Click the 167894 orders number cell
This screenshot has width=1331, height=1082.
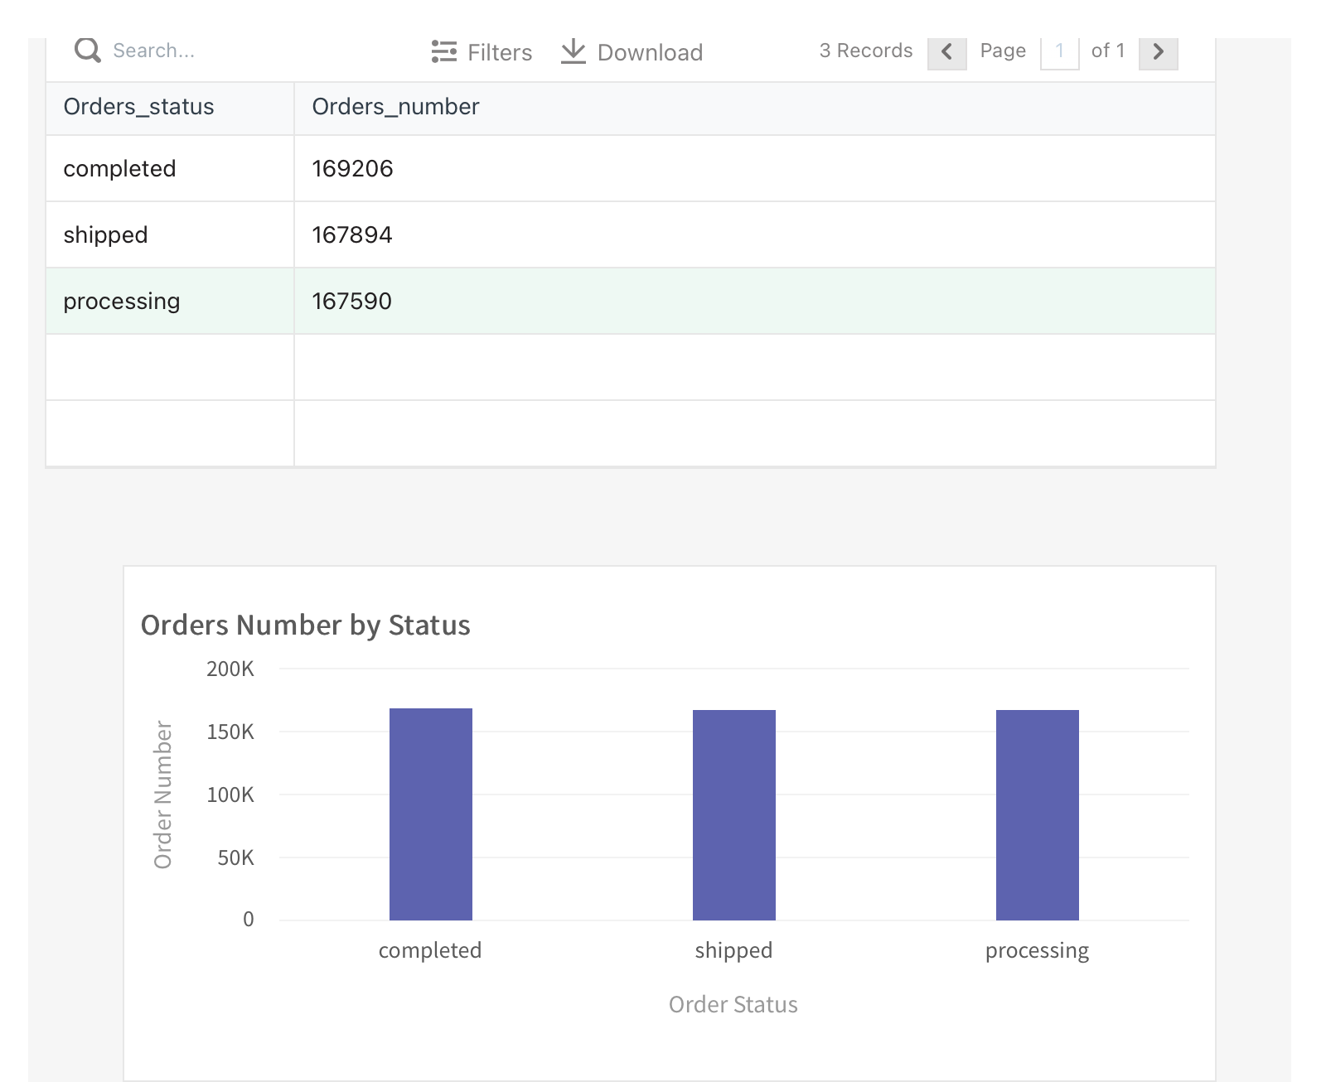[x=352, y=235]
